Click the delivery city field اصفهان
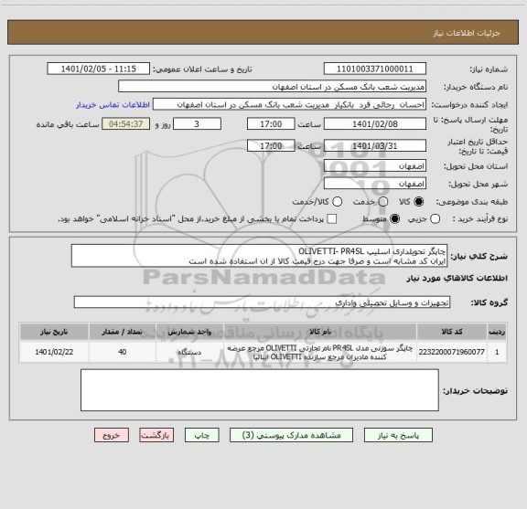 (375, 184)
